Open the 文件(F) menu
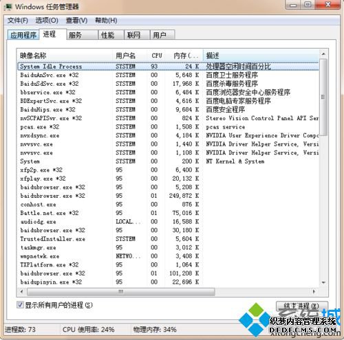 click(x=18, y=21)
